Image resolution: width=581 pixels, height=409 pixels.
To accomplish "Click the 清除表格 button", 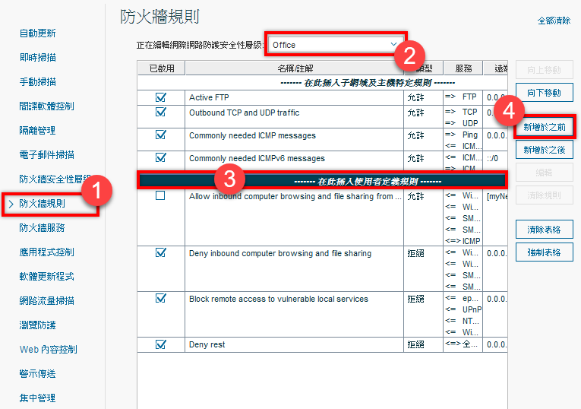I will (545, 230).
